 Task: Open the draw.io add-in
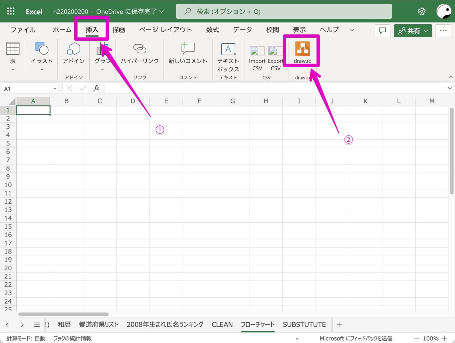click(302, 50)
